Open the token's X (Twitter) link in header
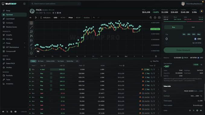 tap(56, 13)
